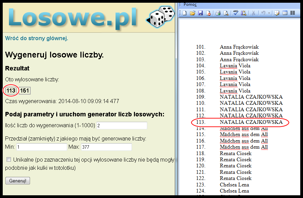Screen dimensions: 303x198
Task: Click the Insert Table grid icon
Action: pyautogui.click(x=285, y=13)
